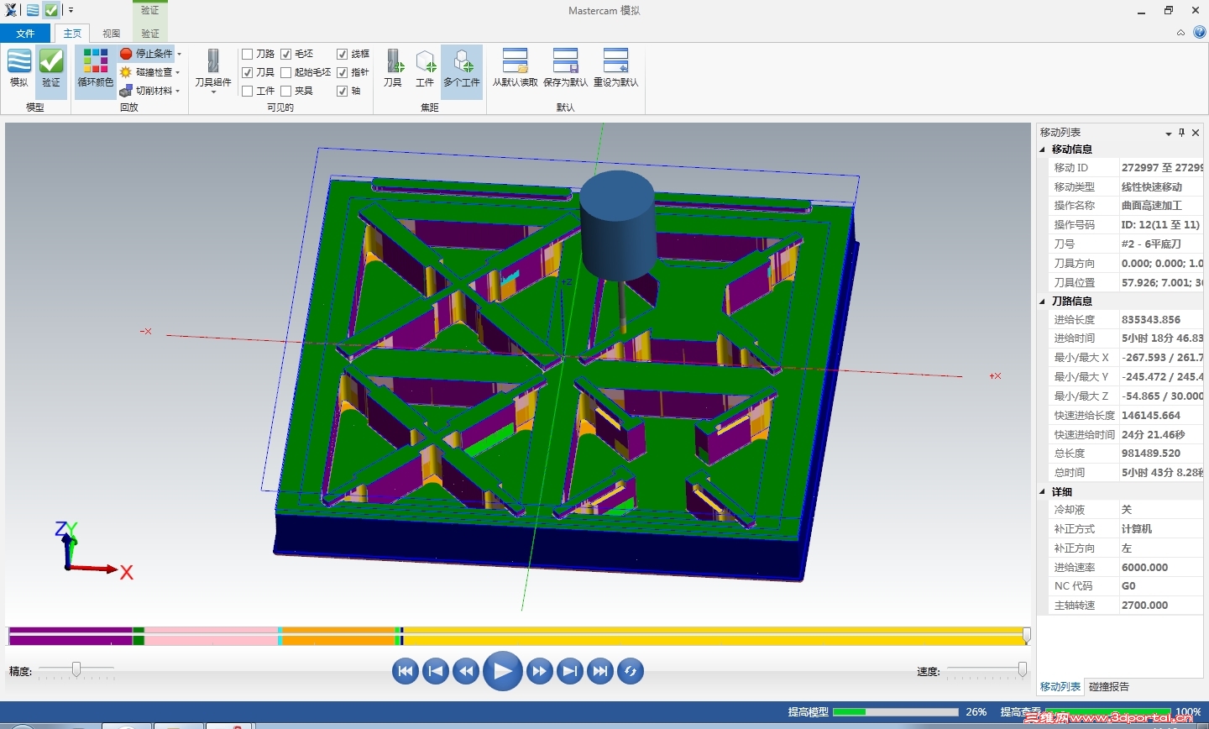Collapse the ribbon using the caret icon
Screen dimensions: 1209x729
pos(1180,33)
